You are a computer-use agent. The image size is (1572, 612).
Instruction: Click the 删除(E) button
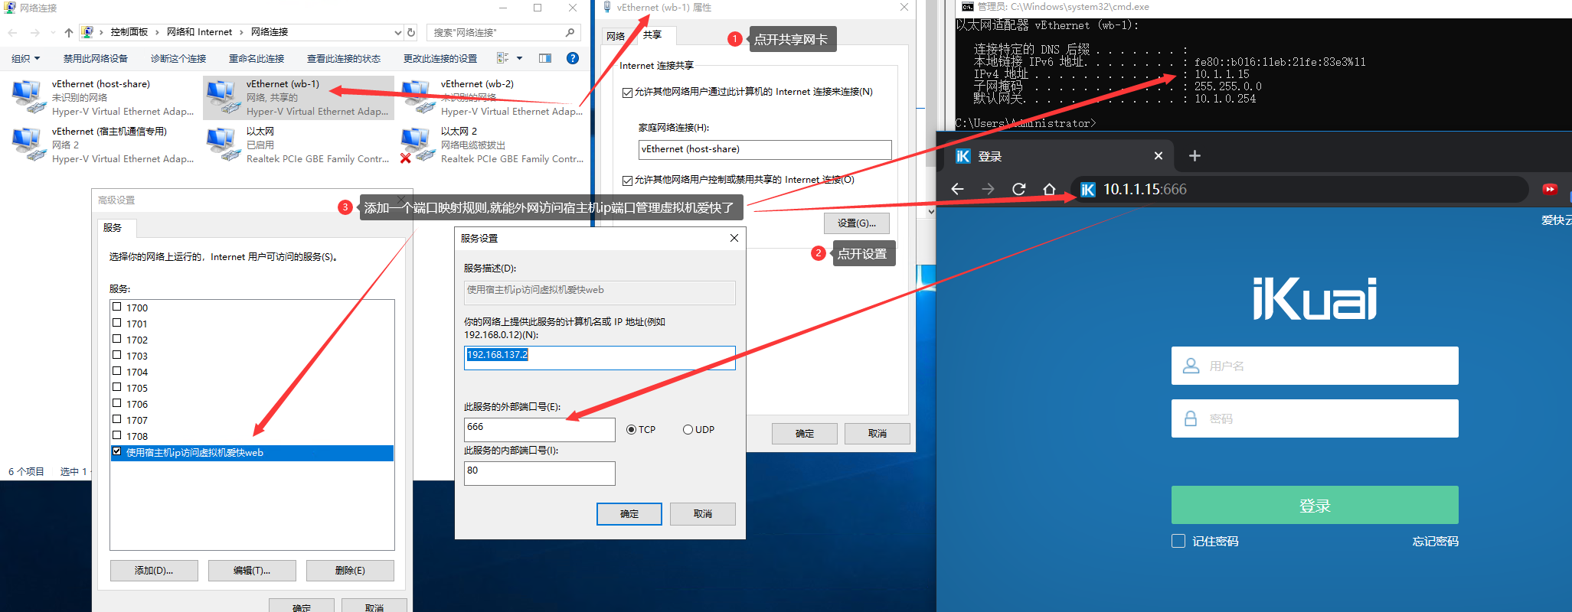click(x=350, y=571)
